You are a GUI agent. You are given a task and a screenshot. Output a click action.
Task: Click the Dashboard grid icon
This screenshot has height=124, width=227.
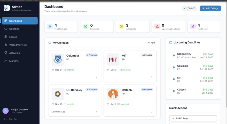tap(6, 21)
